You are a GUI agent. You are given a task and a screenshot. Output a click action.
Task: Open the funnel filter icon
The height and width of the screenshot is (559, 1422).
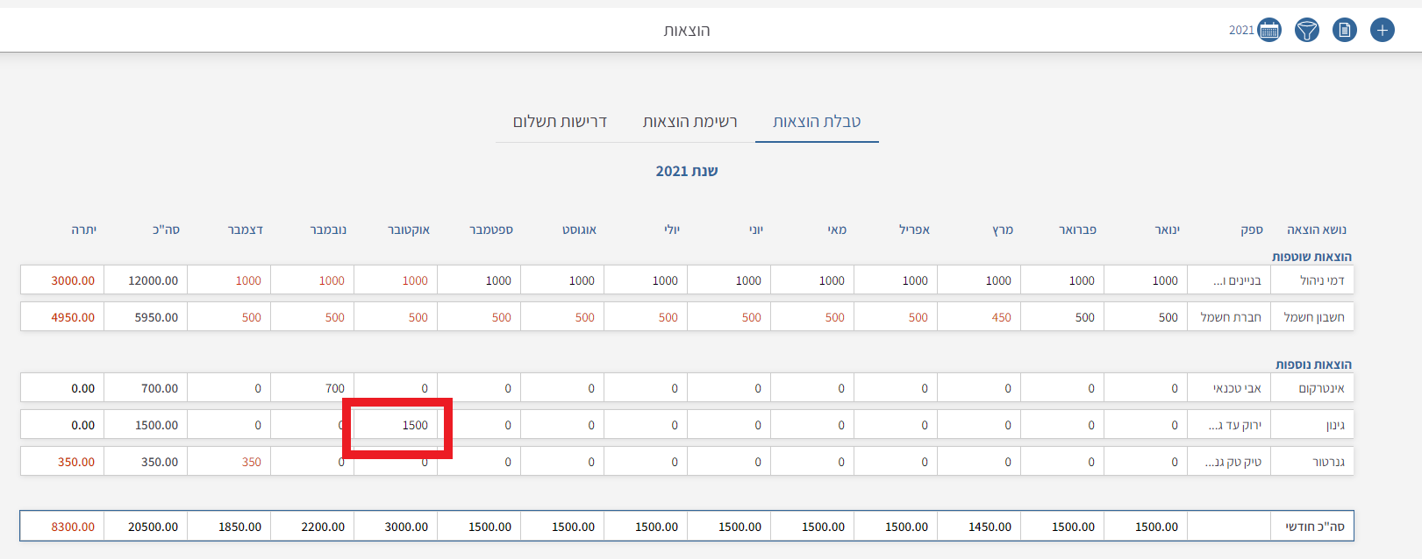(1306, 31)
